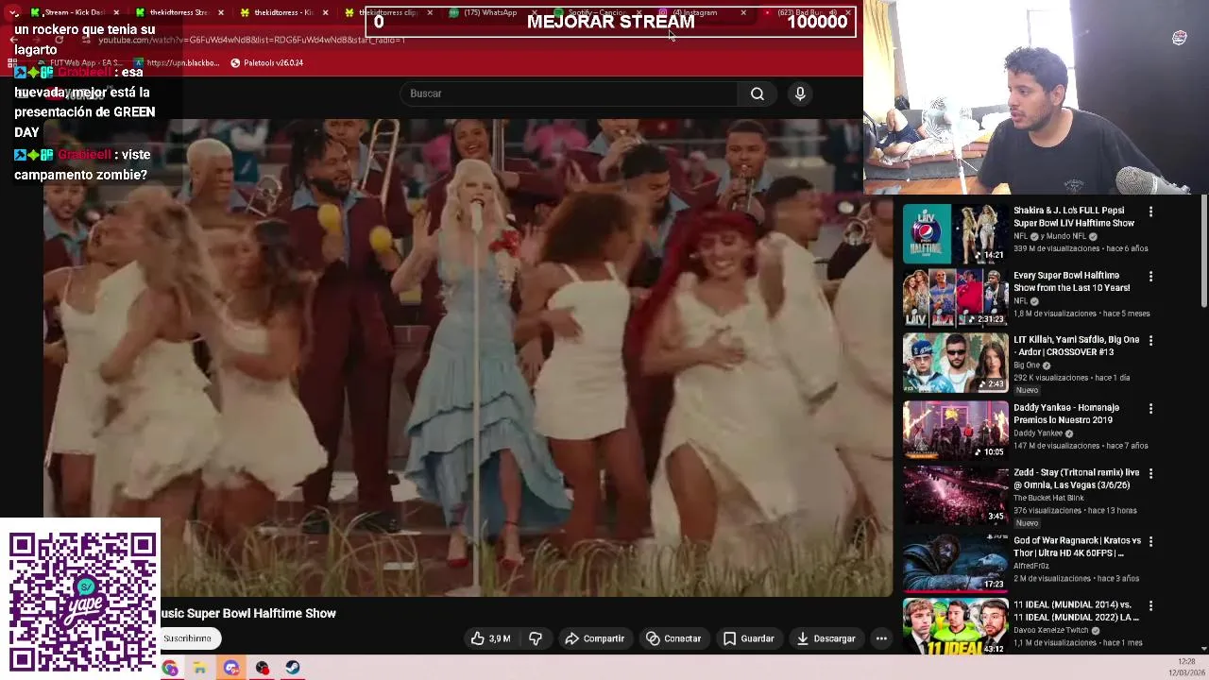Viewport: 1209px width, 680px height.
Task: Click the 'The Bucket Hat Blink' channel name
Action: pyautogui.click(x=1048, y=498)
